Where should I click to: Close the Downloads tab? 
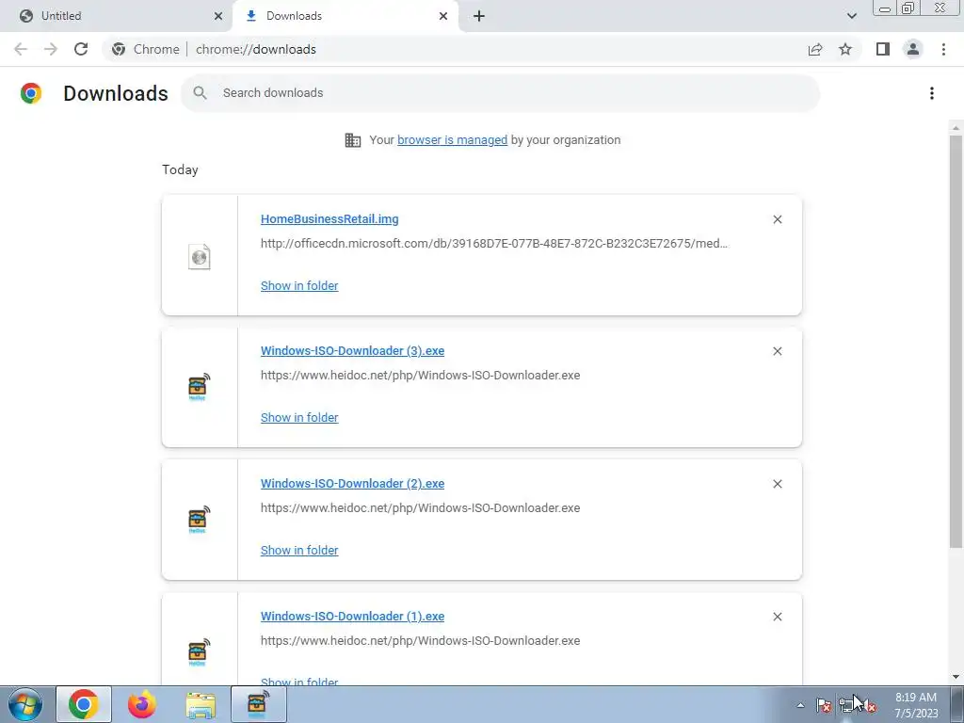tap(443, 16)
